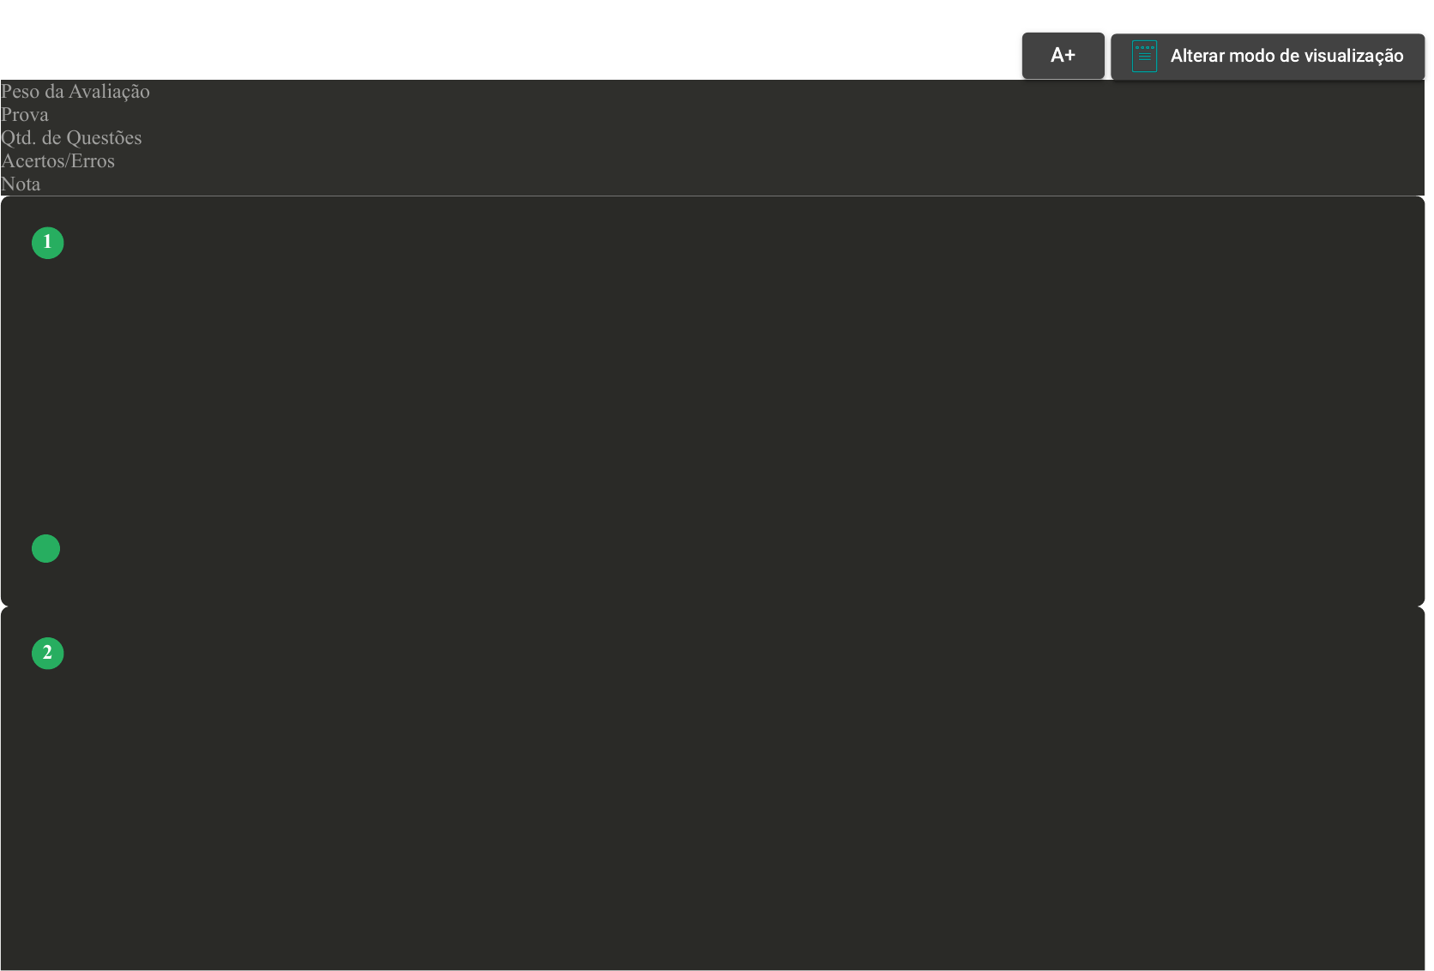Viewport: 1434px width, 971px height.
Task: Click the word "Peso" in the summary header
Action: coord(21,92)
